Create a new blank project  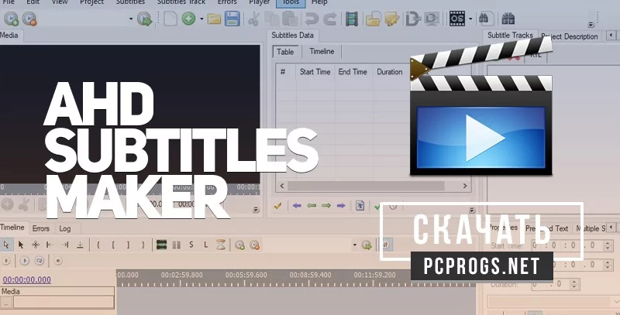tap(170, 19)
